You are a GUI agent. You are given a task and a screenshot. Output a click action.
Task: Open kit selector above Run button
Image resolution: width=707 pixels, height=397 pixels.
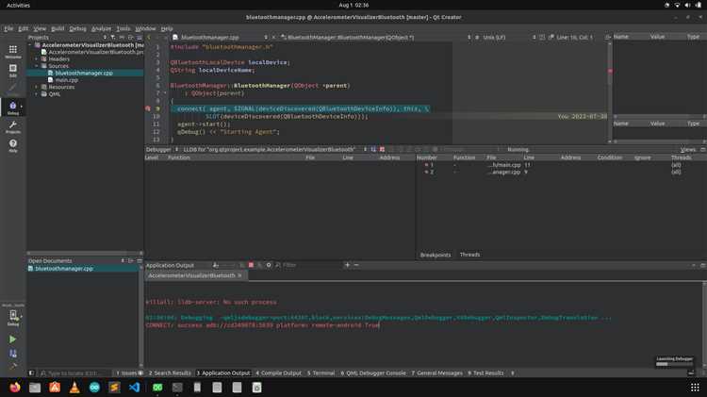[x=12, y=316]
